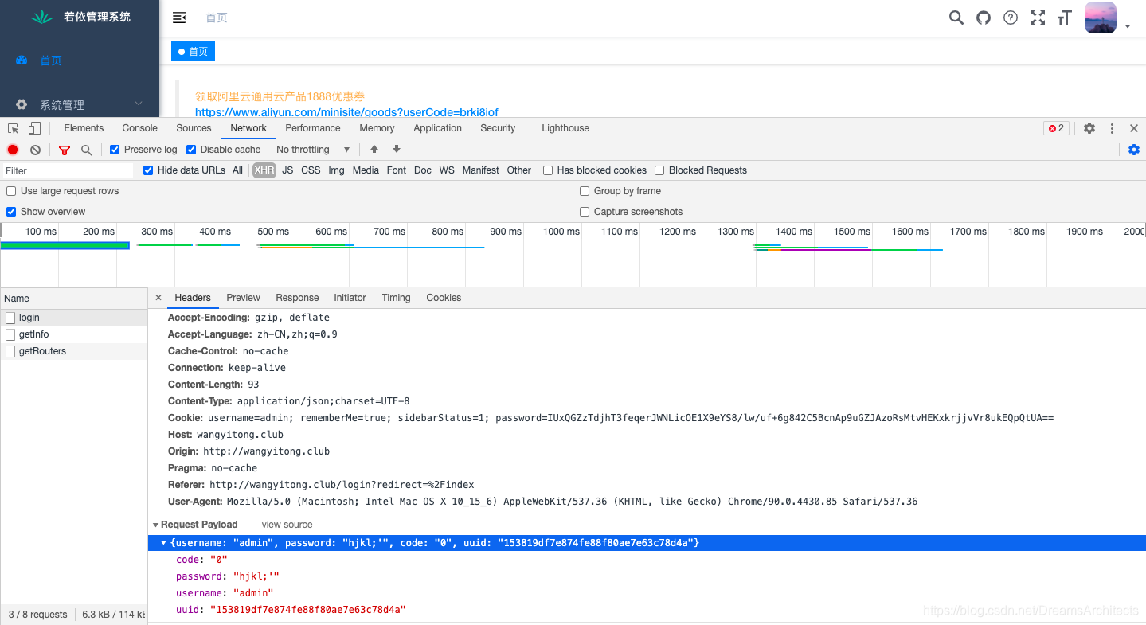Switch to the Sources panel tab
1146x625 pixels.
click(194, 128)
